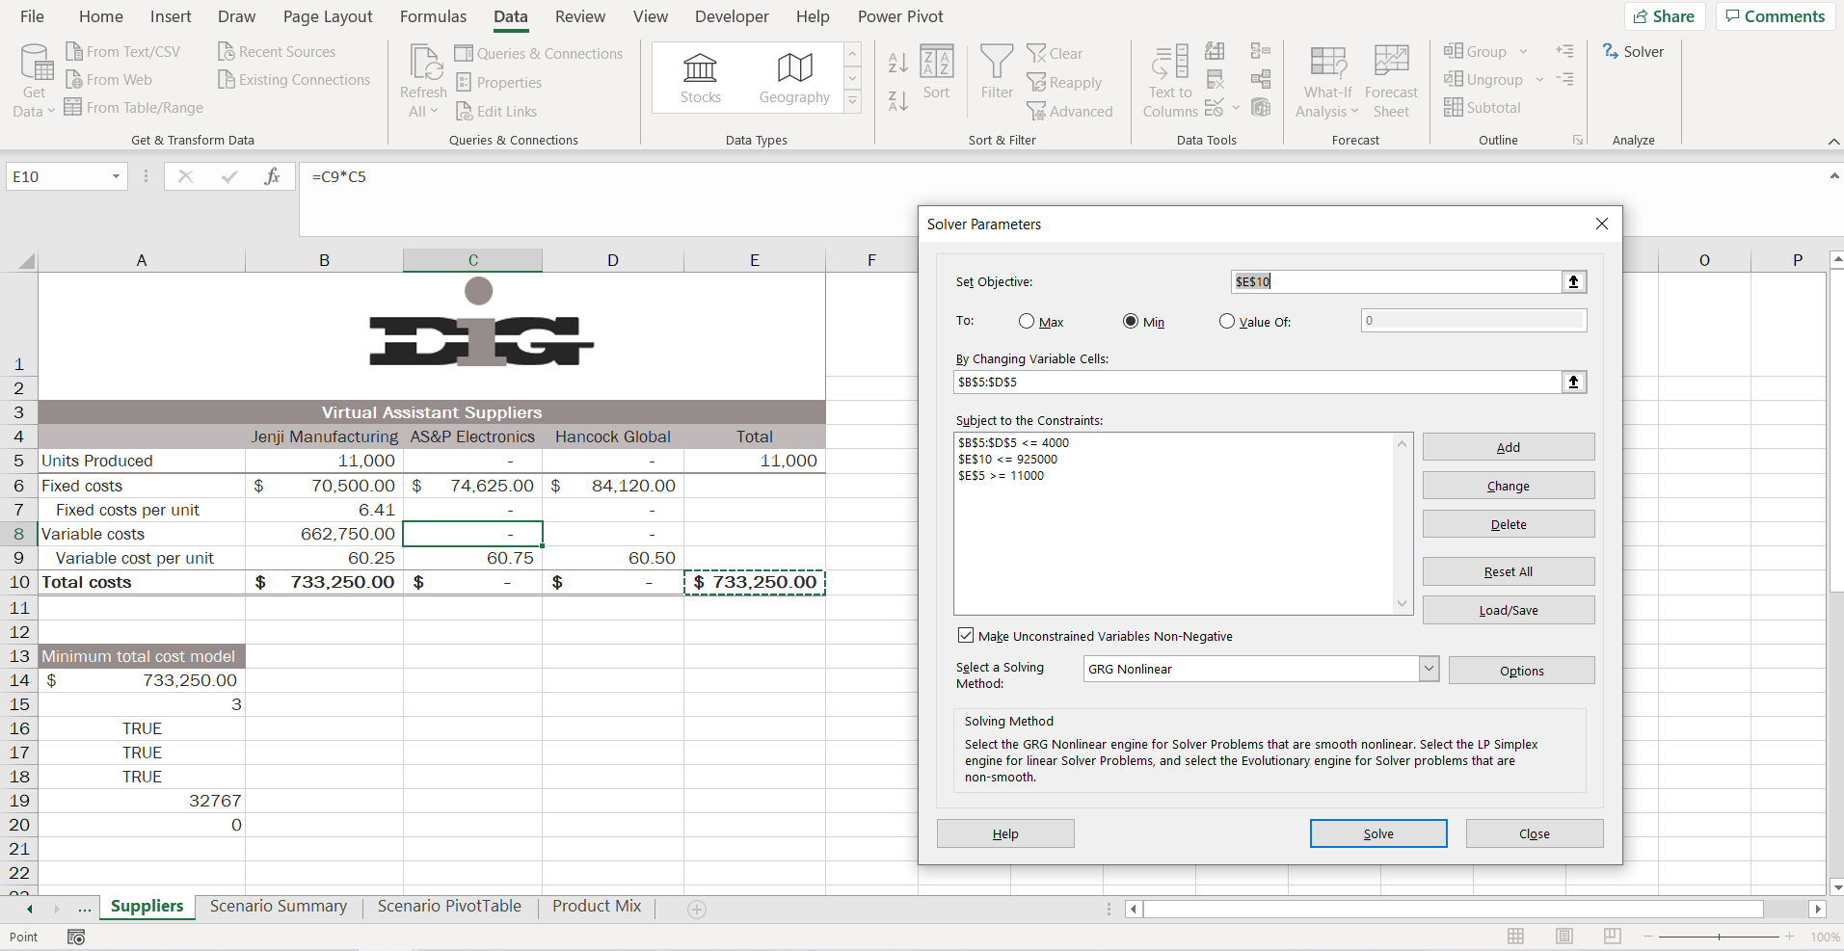The image size is (1844, 951).
Task: Click the Solve button
Action: point(1377,832)
